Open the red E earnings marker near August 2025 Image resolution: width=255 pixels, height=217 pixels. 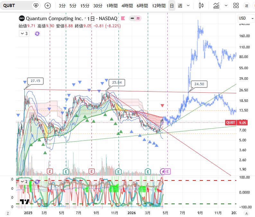[92, 171]
